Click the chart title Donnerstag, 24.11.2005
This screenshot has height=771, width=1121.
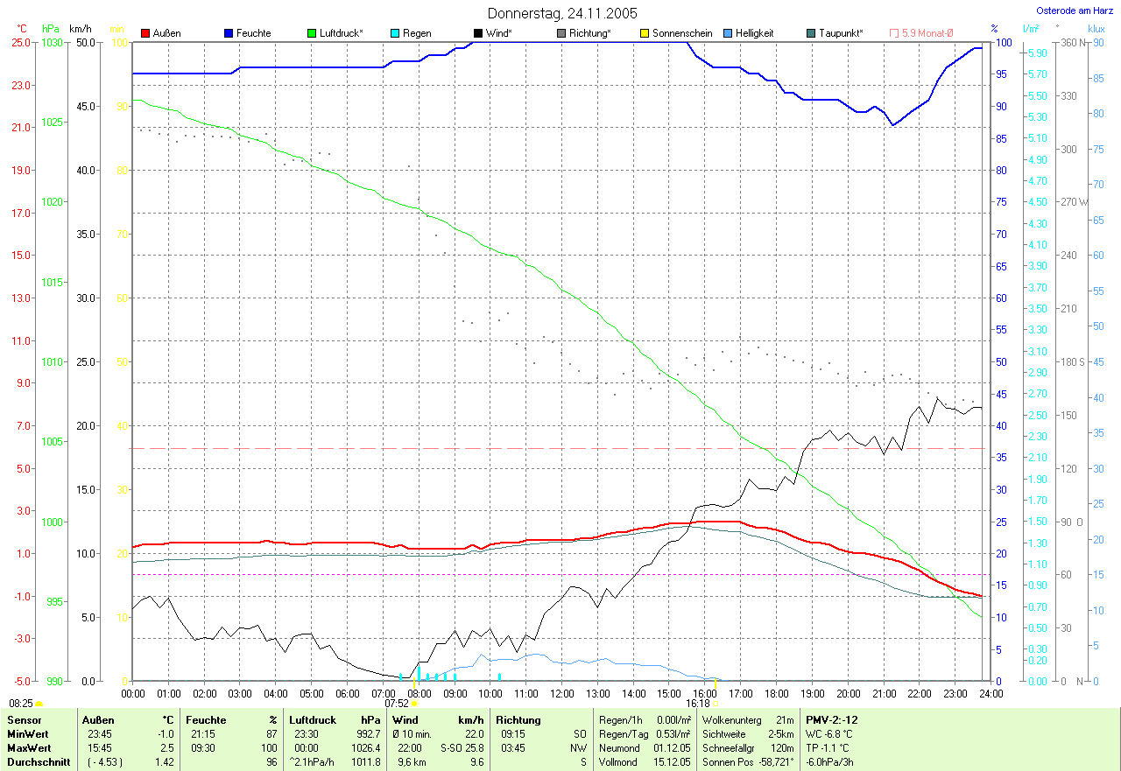click(x=562, y=13)
